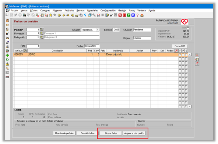Open the lookup icon next to Proveedor field
218x144 pixels.
pyautogui.click(x=42, y=33)
